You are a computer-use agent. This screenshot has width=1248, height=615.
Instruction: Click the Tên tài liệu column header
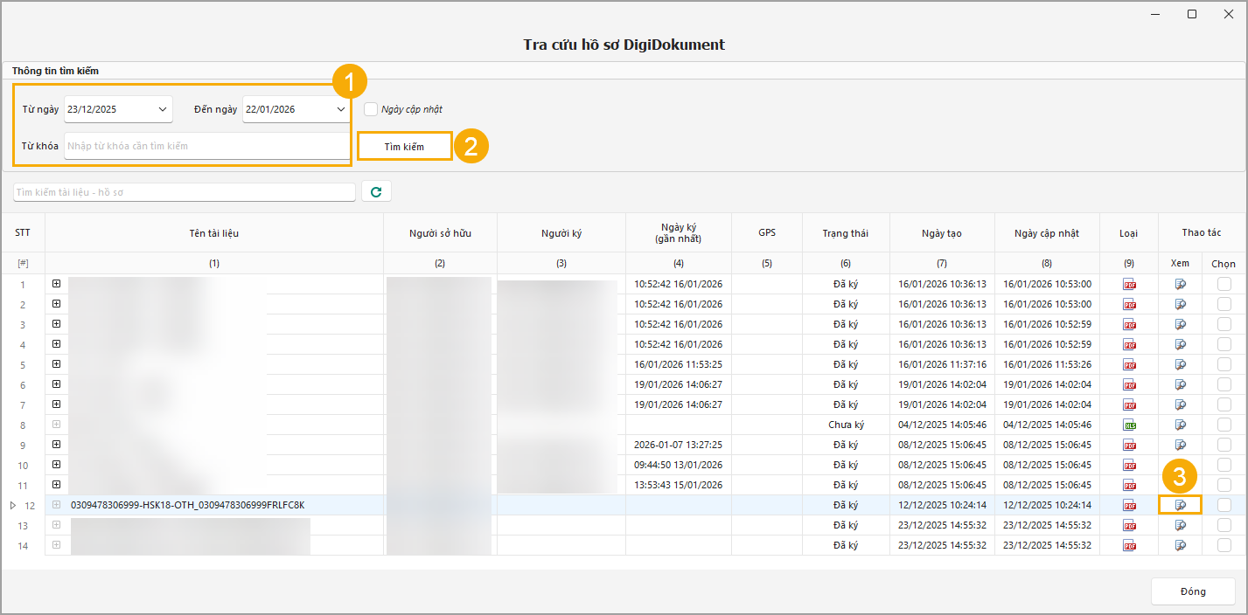tap(214, 233)
